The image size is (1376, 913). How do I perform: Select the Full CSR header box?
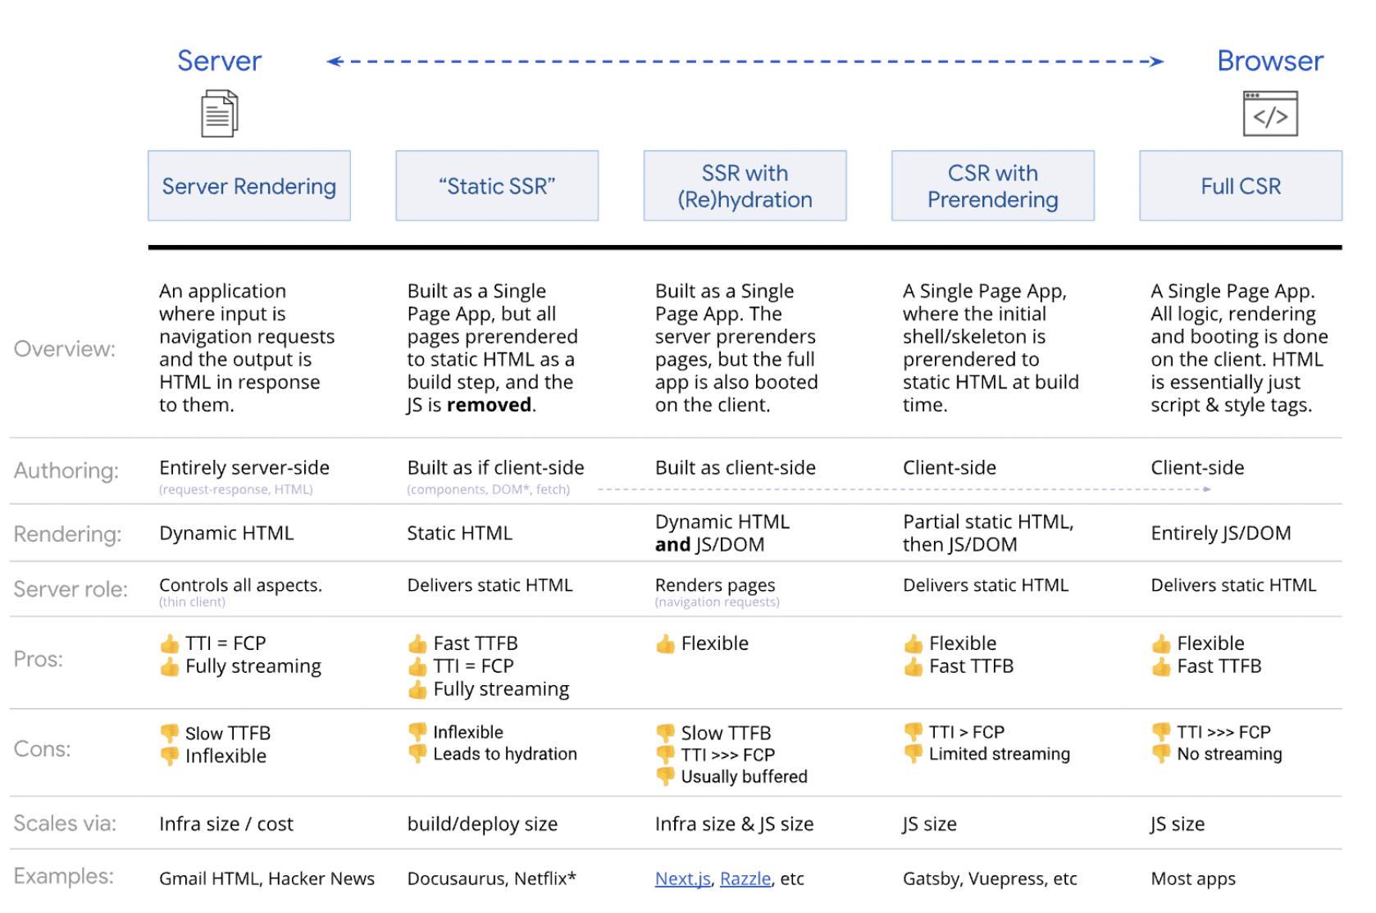pos(1240,186)
